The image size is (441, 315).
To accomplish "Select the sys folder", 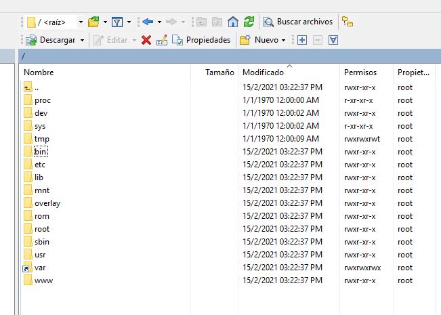I will click(40, 126).
